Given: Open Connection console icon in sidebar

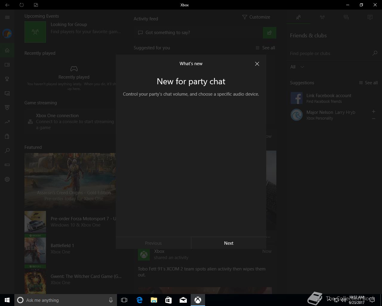Looking at the screenshot, I should 7,165.
